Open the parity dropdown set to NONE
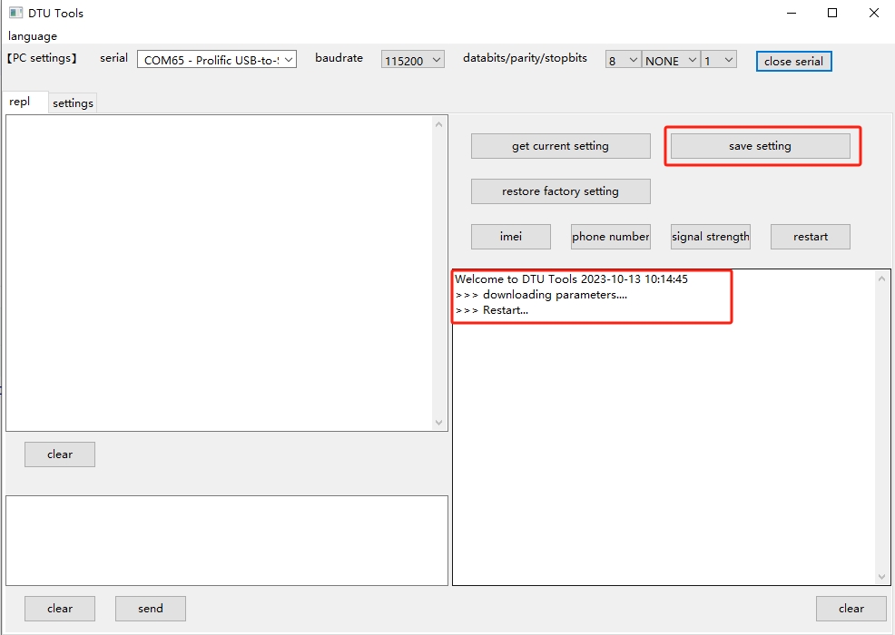Viewport: 895px width, 635px height. click(x=671, y=60)
